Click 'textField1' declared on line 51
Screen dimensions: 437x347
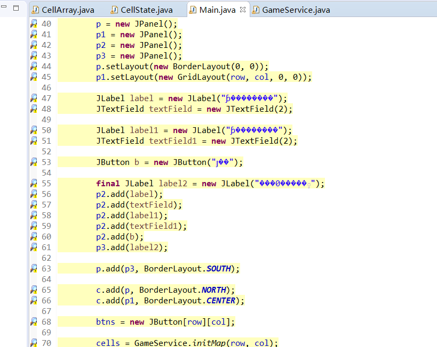click(173, 141)
